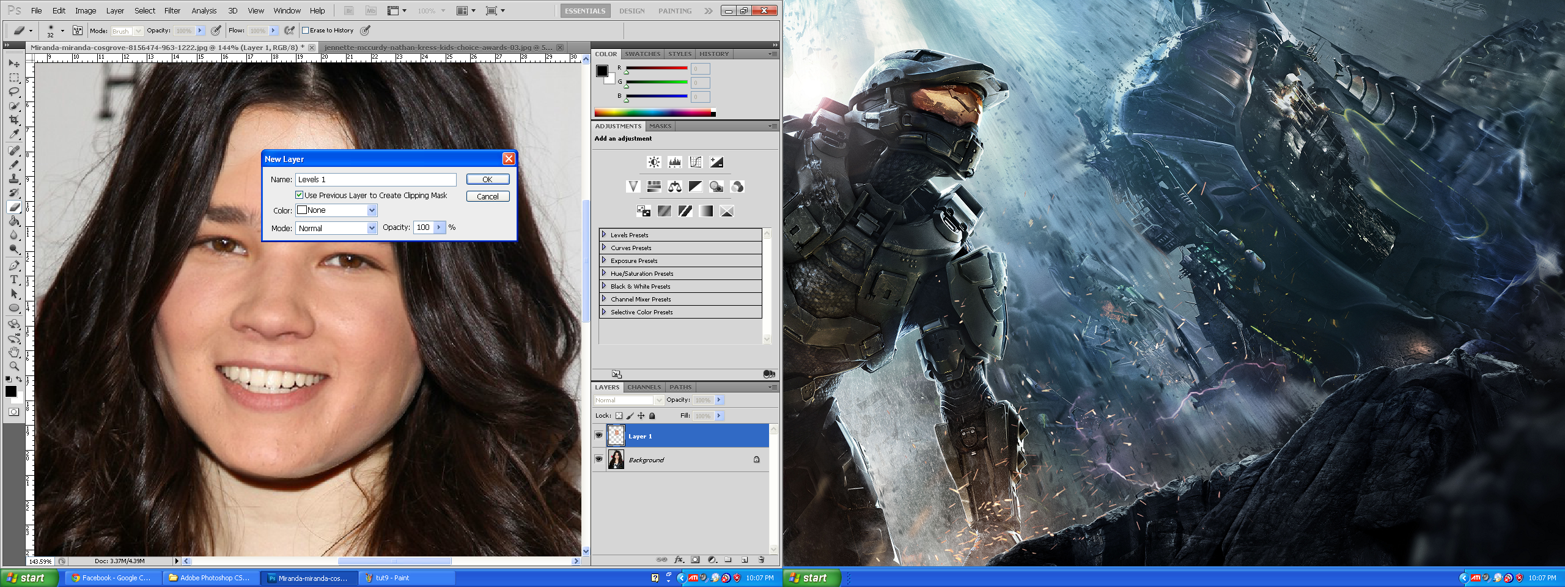
Task: Select the Hand tool
Action: [14, 352]
